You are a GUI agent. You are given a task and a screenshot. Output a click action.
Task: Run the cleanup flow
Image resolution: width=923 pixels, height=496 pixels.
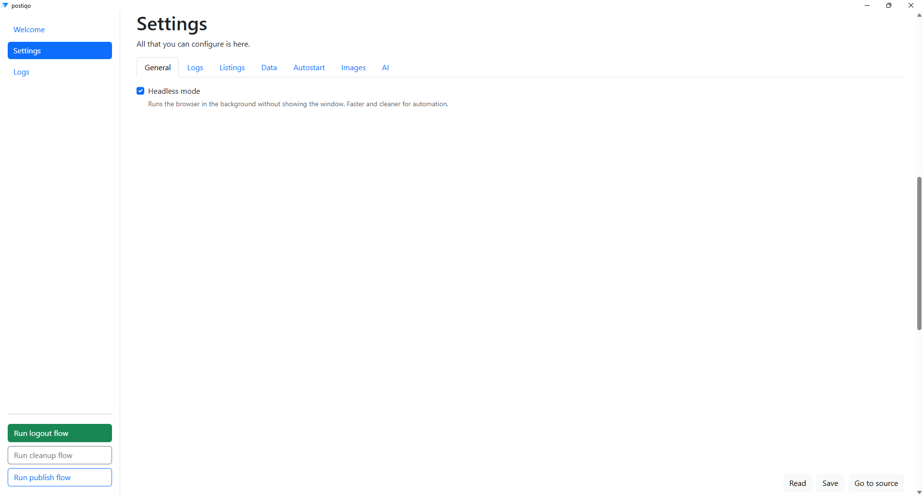click(x=60, y=455)
